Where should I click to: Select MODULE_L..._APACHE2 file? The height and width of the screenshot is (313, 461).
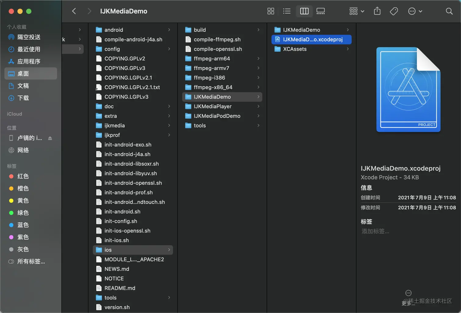[133, 259]
